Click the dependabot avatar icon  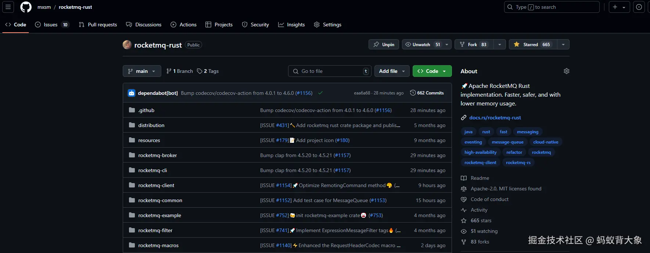click(x=132, y=93)
